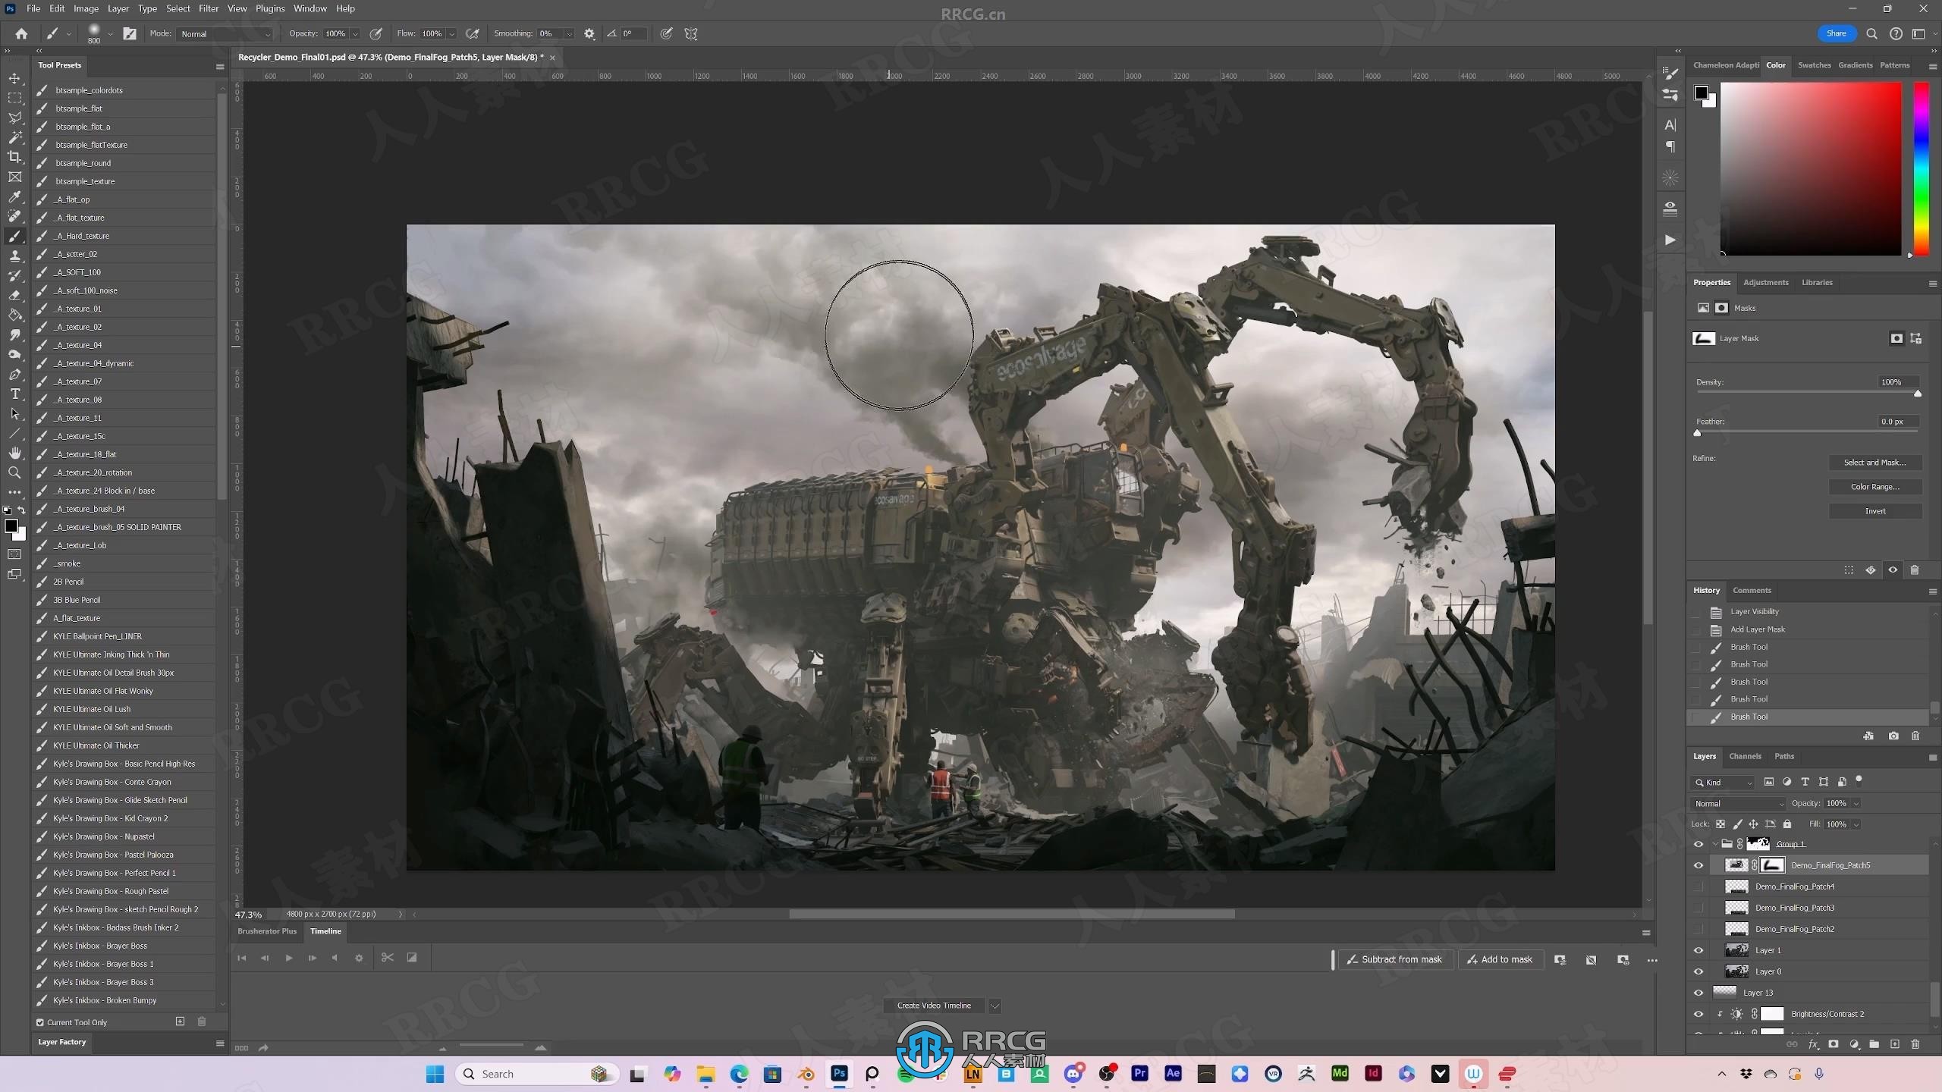
Task: Click the scissors icon in Timeline
Action: click(388, 958)
